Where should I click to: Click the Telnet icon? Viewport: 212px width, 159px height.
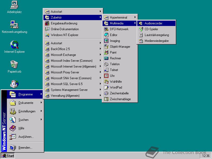106,70
